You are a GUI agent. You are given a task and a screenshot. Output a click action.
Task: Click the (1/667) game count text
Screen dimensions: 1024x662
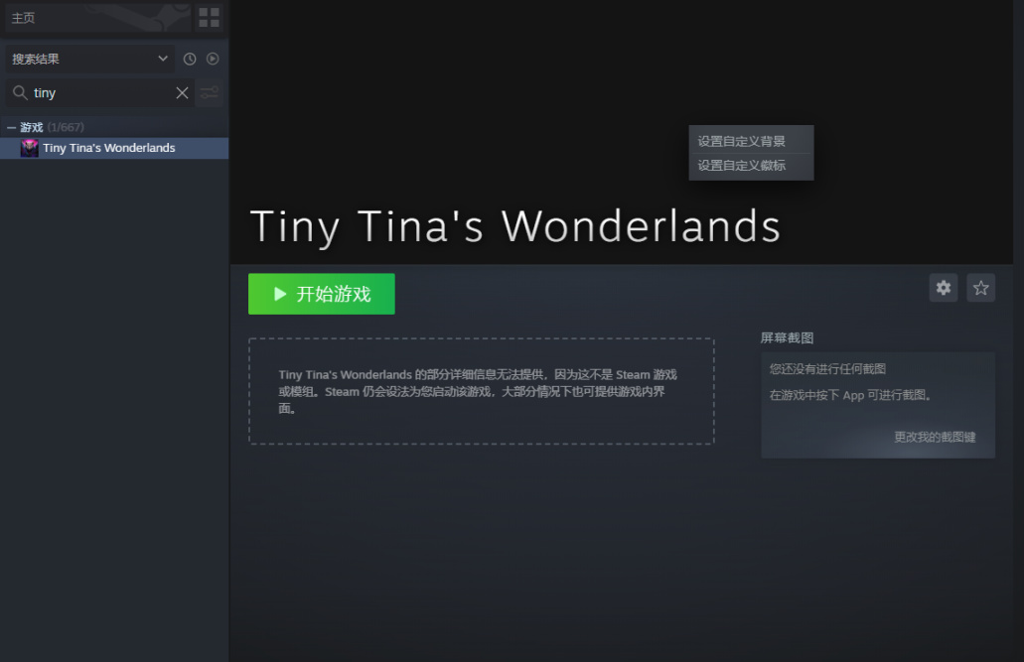click(x=66, y=127)
